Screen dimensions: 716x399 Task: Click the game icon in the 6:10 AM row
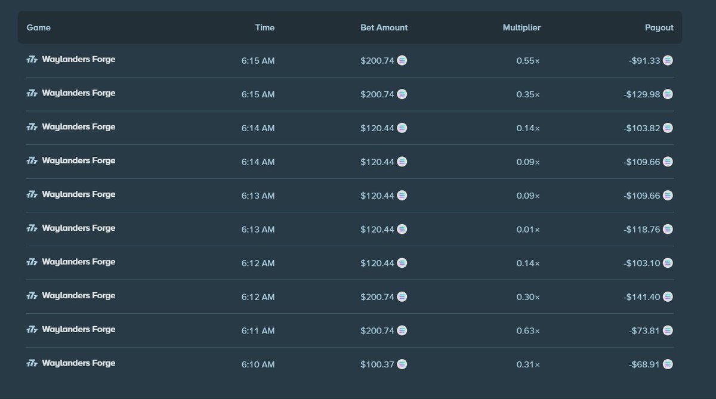pyautogui.click(x=32, y=363)
